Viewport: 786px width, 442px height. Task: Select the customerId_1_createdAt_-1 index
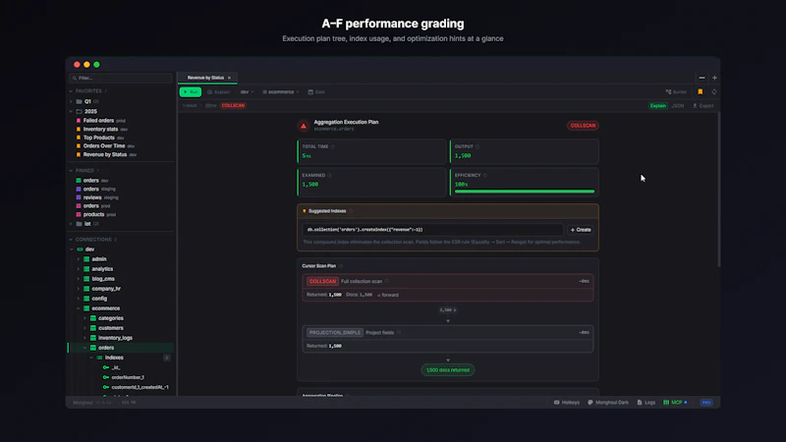coord(140,387)
